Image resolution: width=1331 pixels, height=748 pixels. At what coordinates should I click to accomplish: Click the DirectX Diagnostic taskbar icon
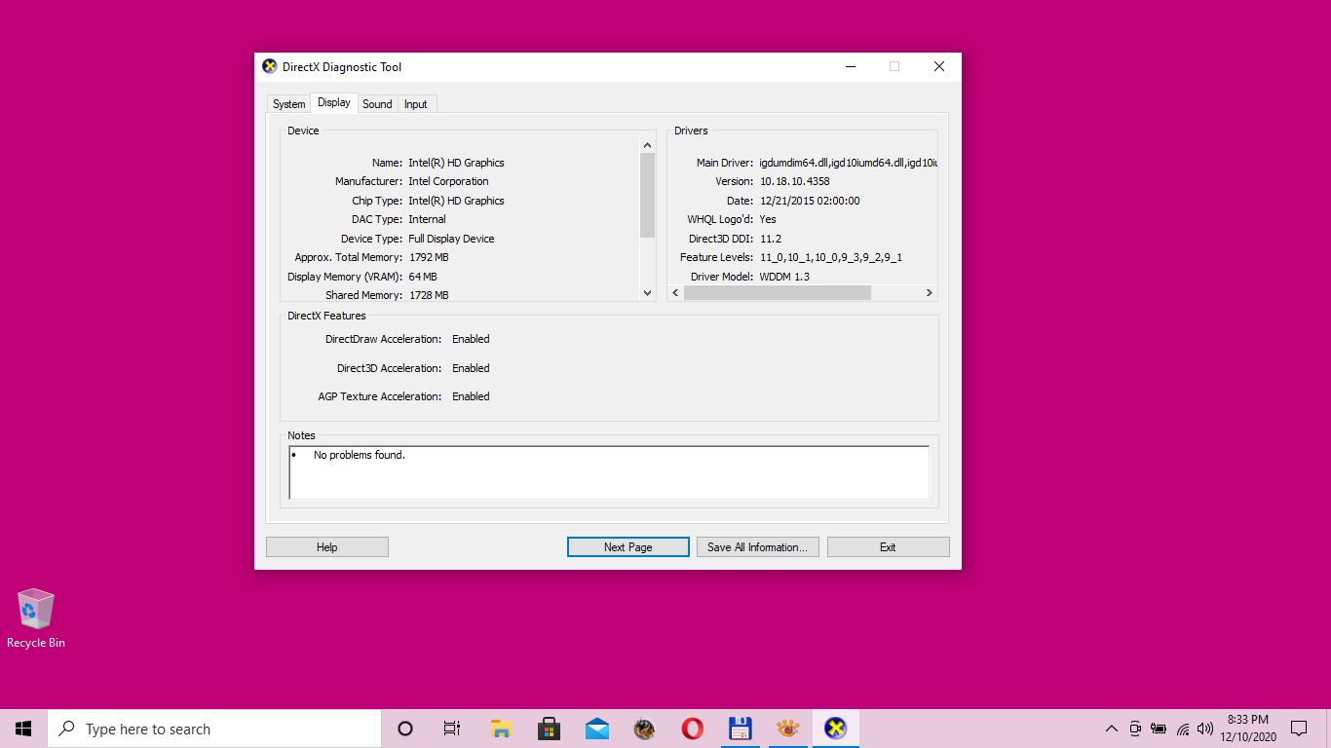[x=835, y=729]
